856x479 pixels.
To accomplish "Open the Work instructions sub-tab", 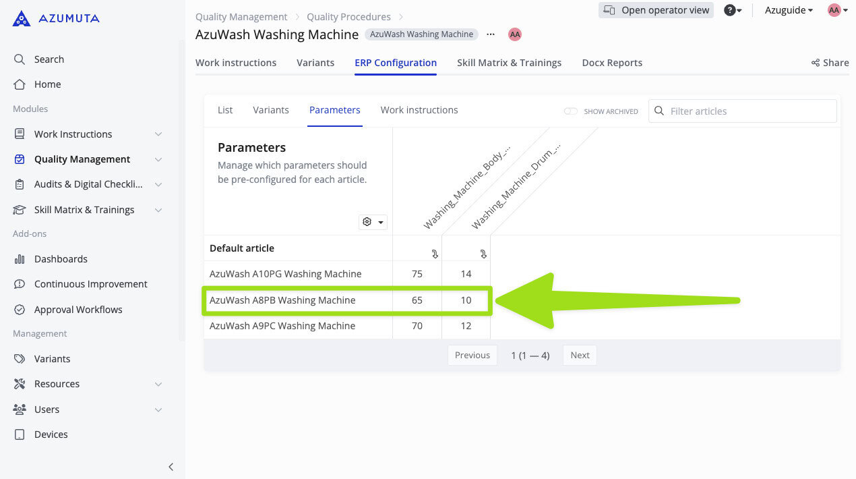I will pyautogui.click(x=419, y=110).
